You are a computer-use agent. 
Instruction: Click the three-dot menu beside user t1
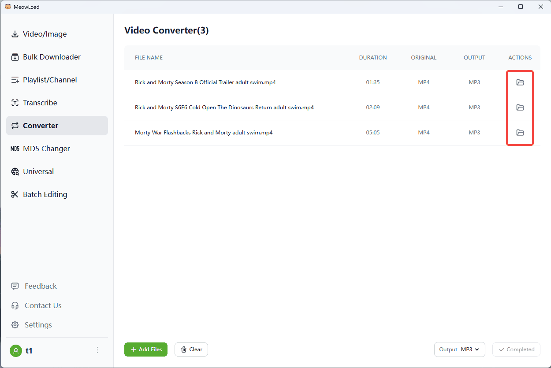(x=97, y=350)
